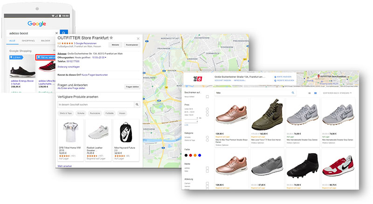Select the red color swatch

pyautogui.click(x=191, y=155)
